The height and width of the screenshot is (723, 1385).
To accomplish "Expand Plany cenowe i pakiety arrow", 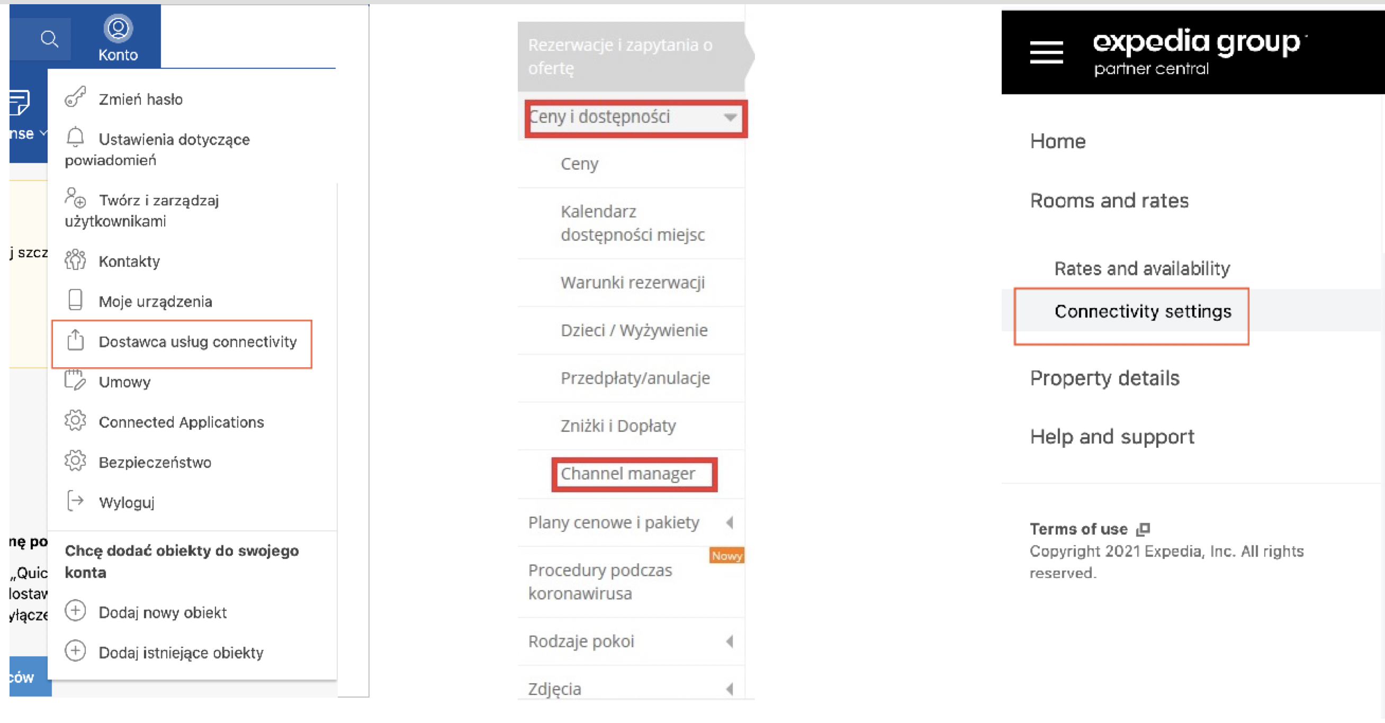I will 730,522.
